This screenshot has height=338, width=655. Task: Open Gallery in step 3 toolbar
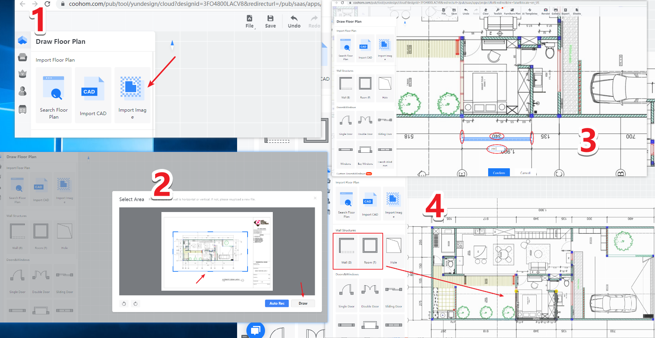click(556, 12)
